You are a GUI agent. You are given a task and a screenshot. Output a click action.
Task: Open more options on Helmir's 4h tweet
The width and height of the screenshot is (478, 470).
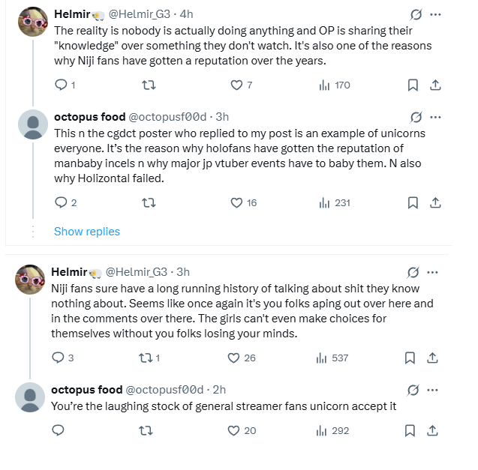[x=435, y=14]
